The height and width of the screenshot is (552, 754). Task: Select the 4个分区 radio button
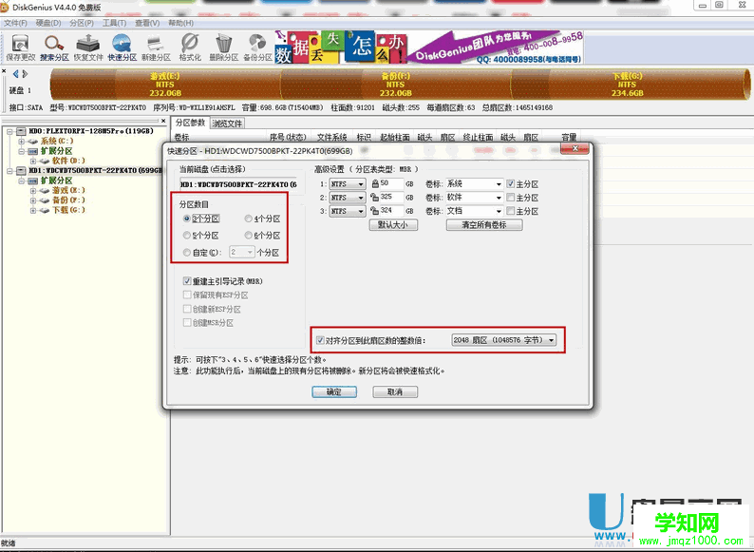click(x=248, y=219)
